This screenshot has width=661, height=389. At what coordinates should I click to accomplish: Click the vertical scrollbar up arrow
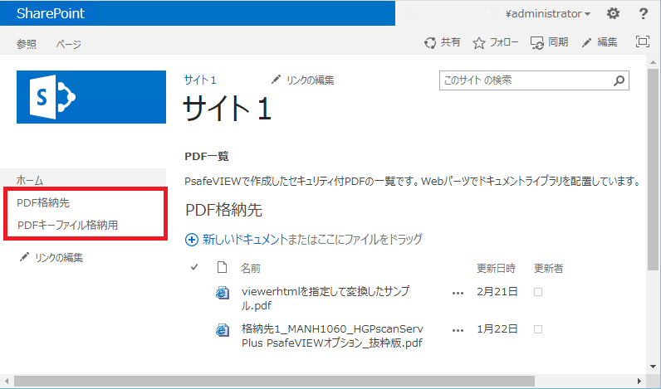tap(654, 63)
